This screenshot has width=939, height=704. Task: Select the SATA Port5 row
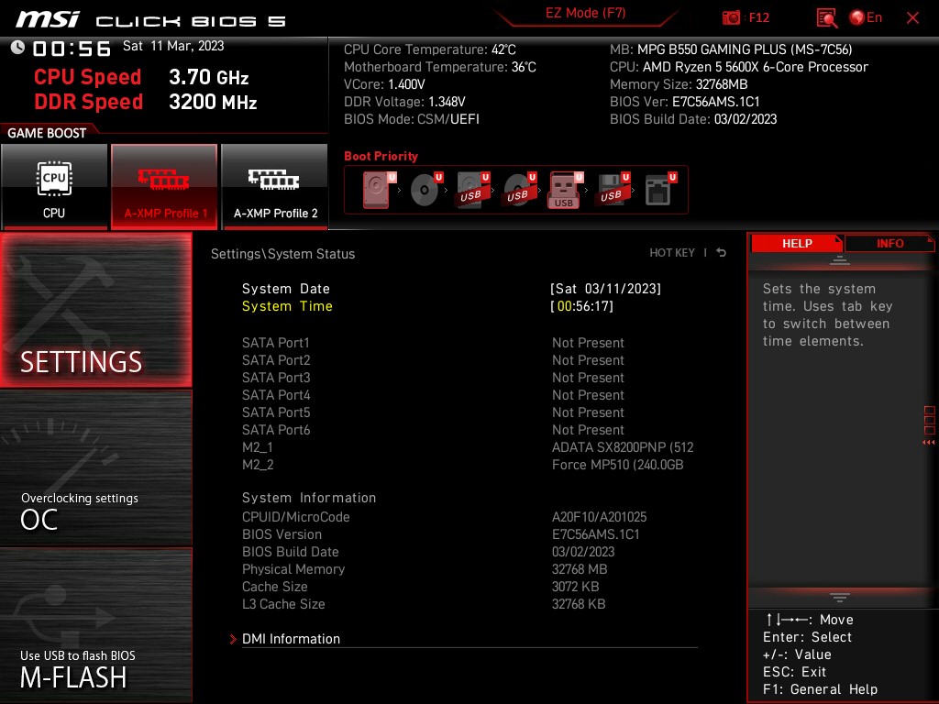(x=433, y=412)
